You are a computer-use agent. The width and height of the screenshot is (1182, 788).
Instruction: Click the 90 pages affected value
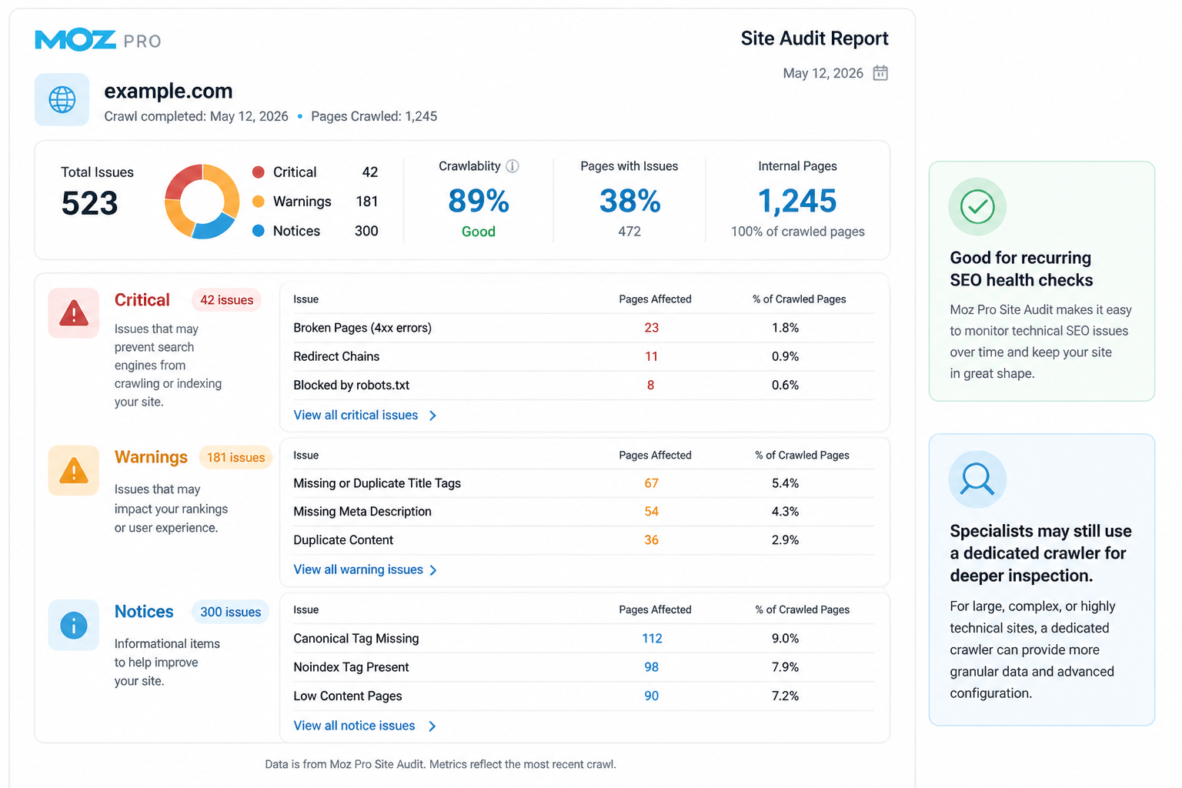click(x=652, y=696)
